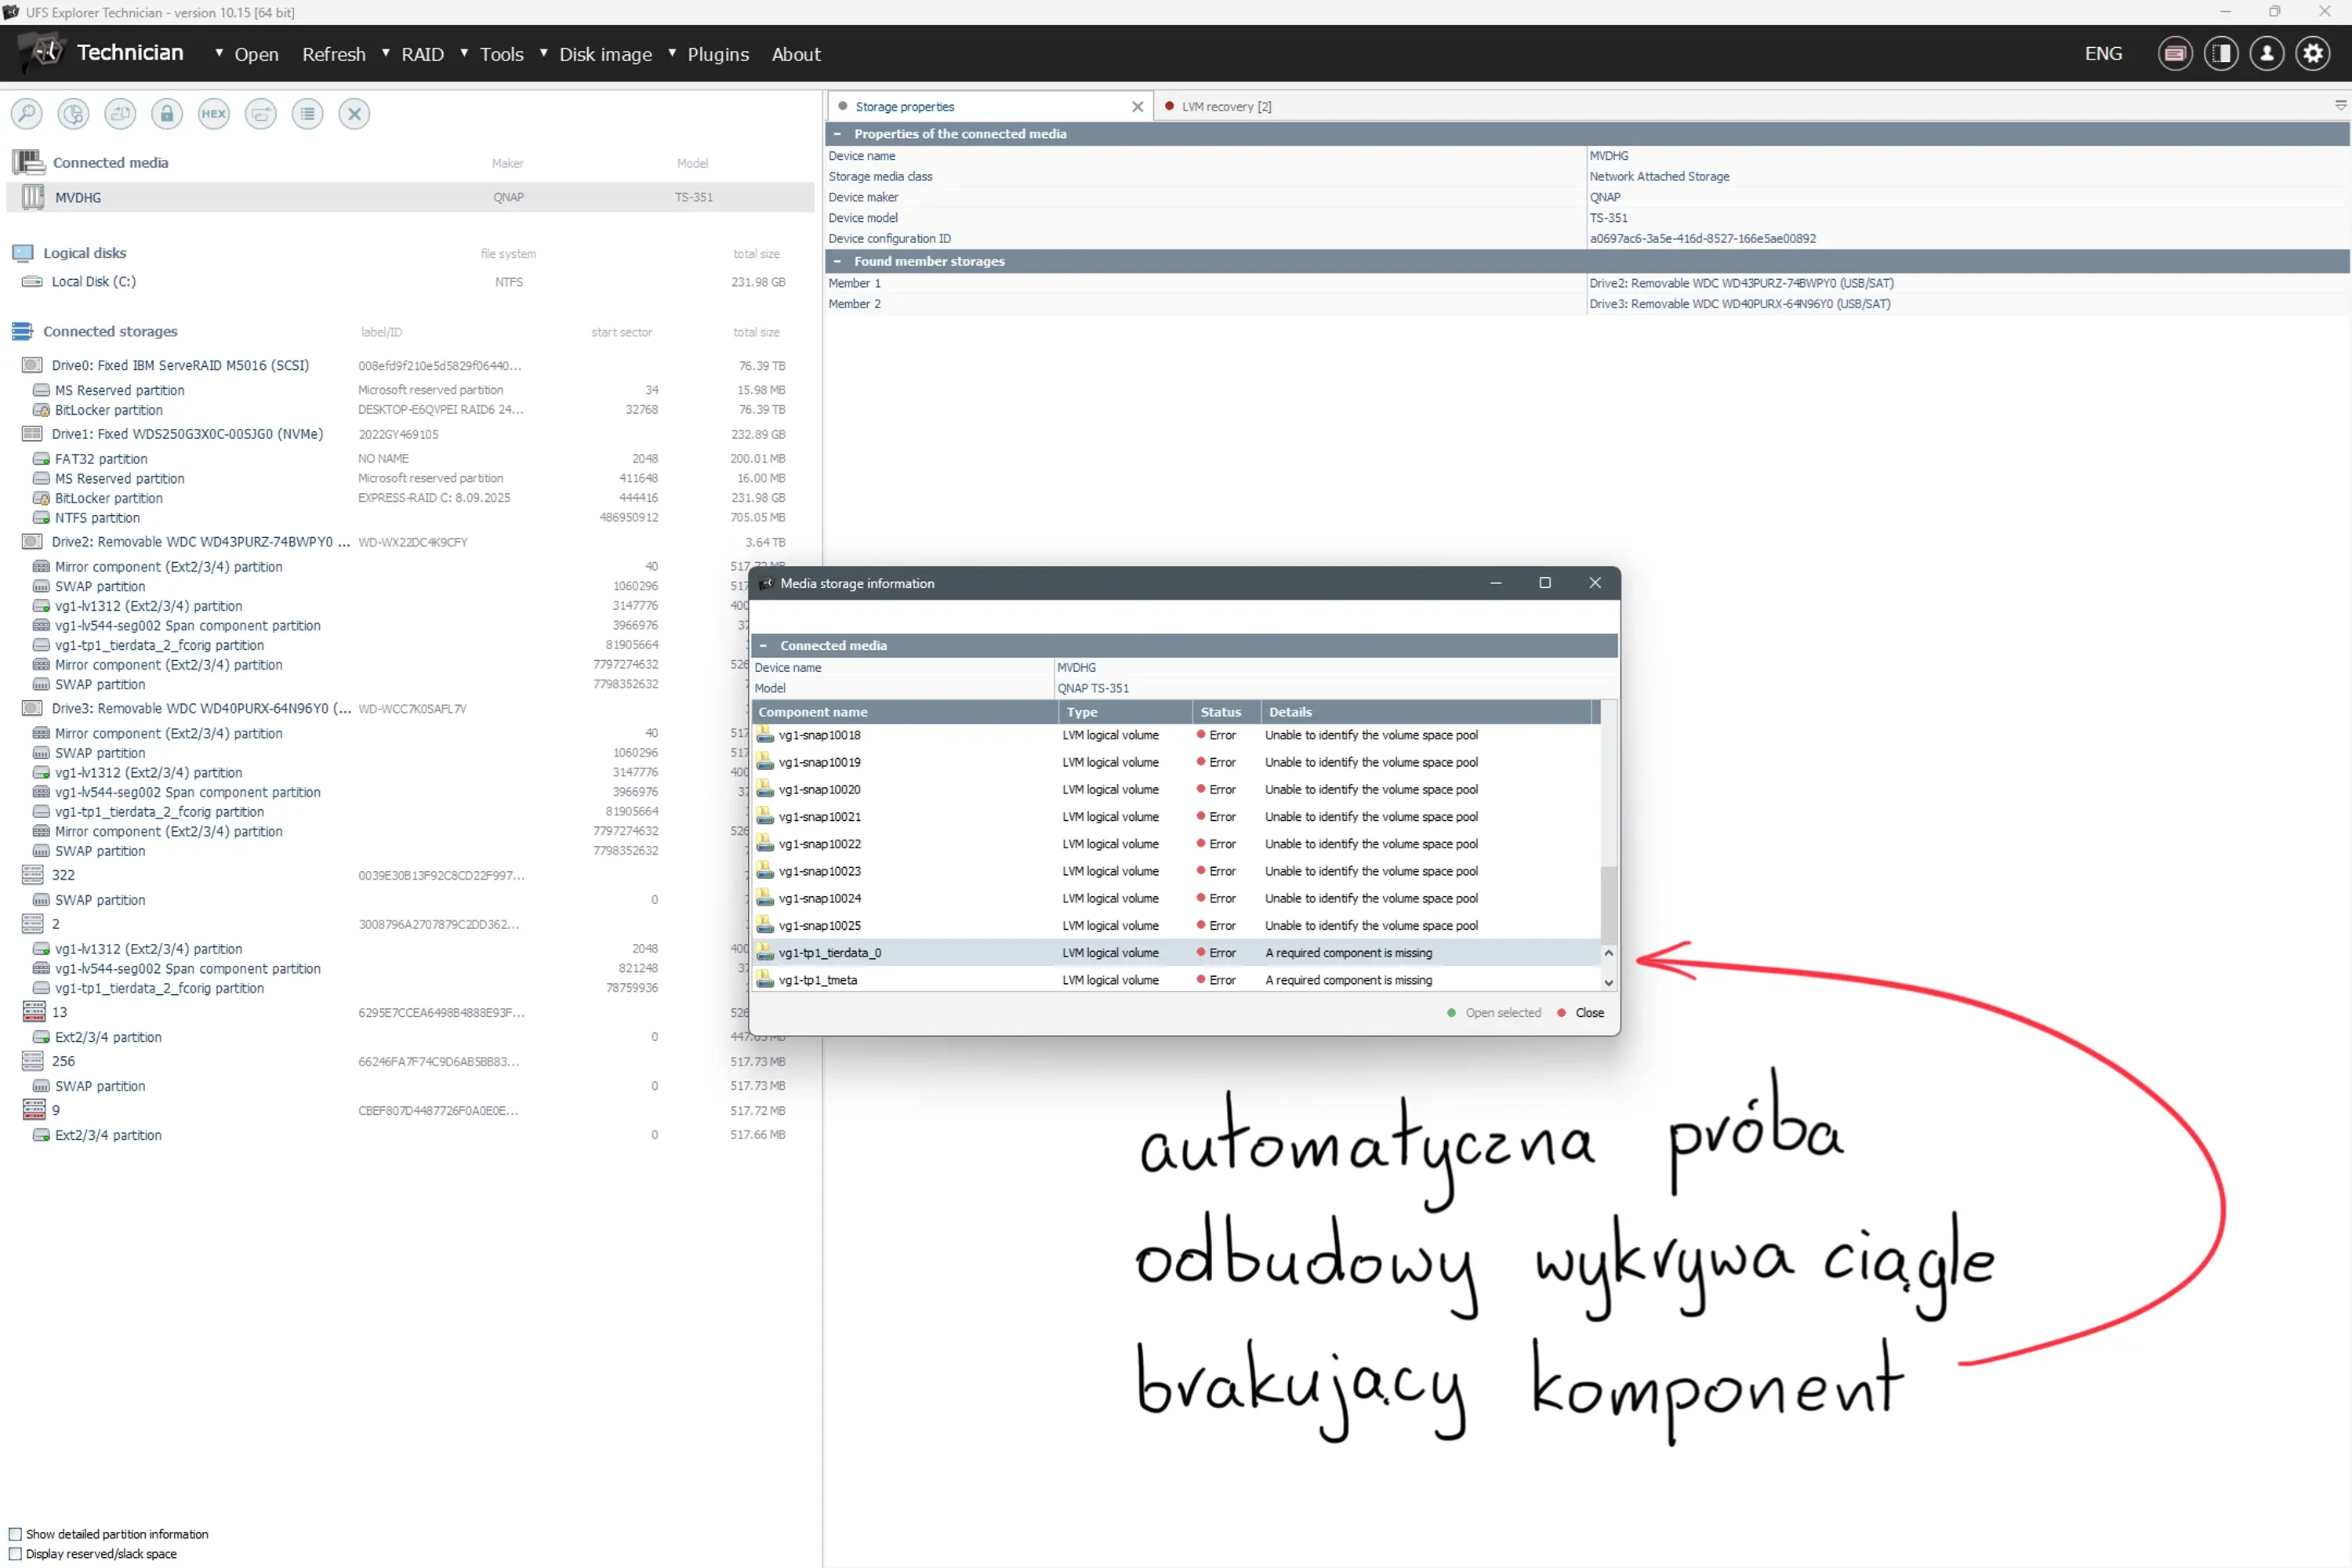The height and width of the screenshot is (1568, 2352).
Task: Open the Plugins menu
Action: 718,54
